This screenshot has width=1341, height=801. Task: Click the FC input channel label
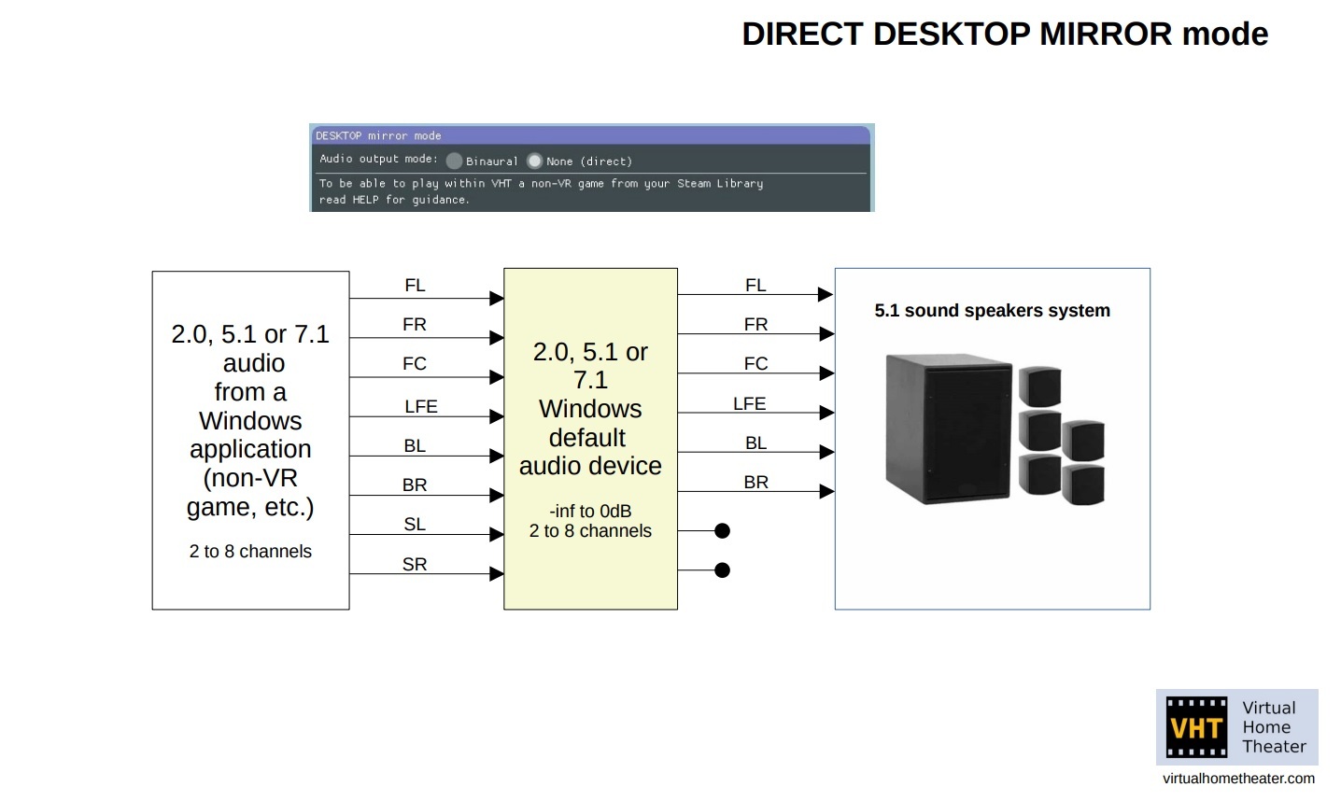pyautogui.click(x=415, y=364)
